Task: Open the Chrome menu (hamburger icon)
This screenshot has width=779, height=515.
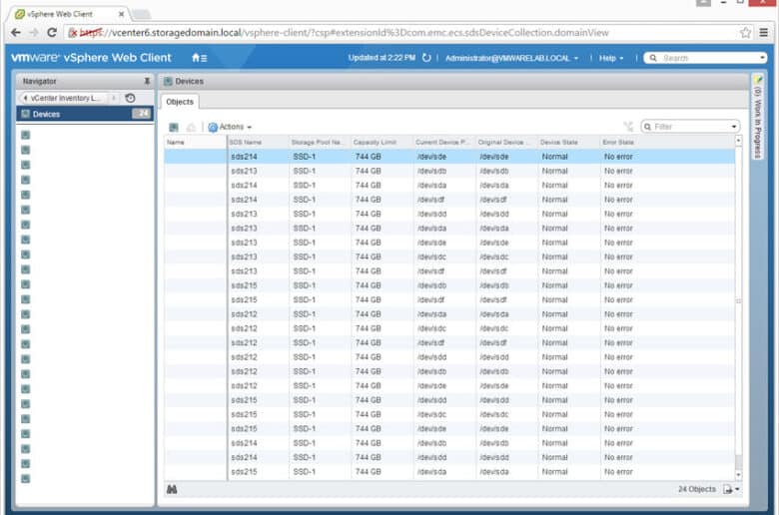Action: [764, 33]
